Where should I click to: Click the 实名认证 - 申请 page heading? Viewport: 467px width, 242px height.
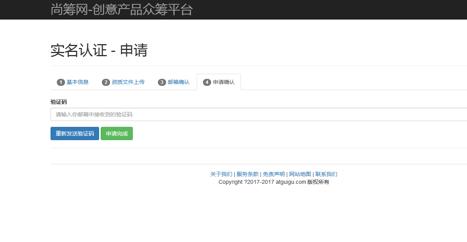point(98,50)
